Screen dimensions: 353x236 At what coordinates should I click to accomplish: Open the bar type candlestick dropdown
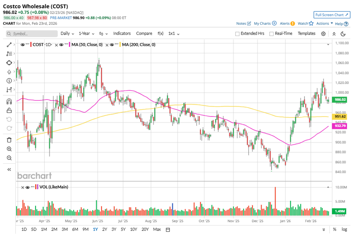[x=103, y=34]
